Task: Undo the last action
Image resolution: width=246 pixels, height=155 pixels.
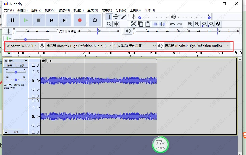Action: pos(172,24)
